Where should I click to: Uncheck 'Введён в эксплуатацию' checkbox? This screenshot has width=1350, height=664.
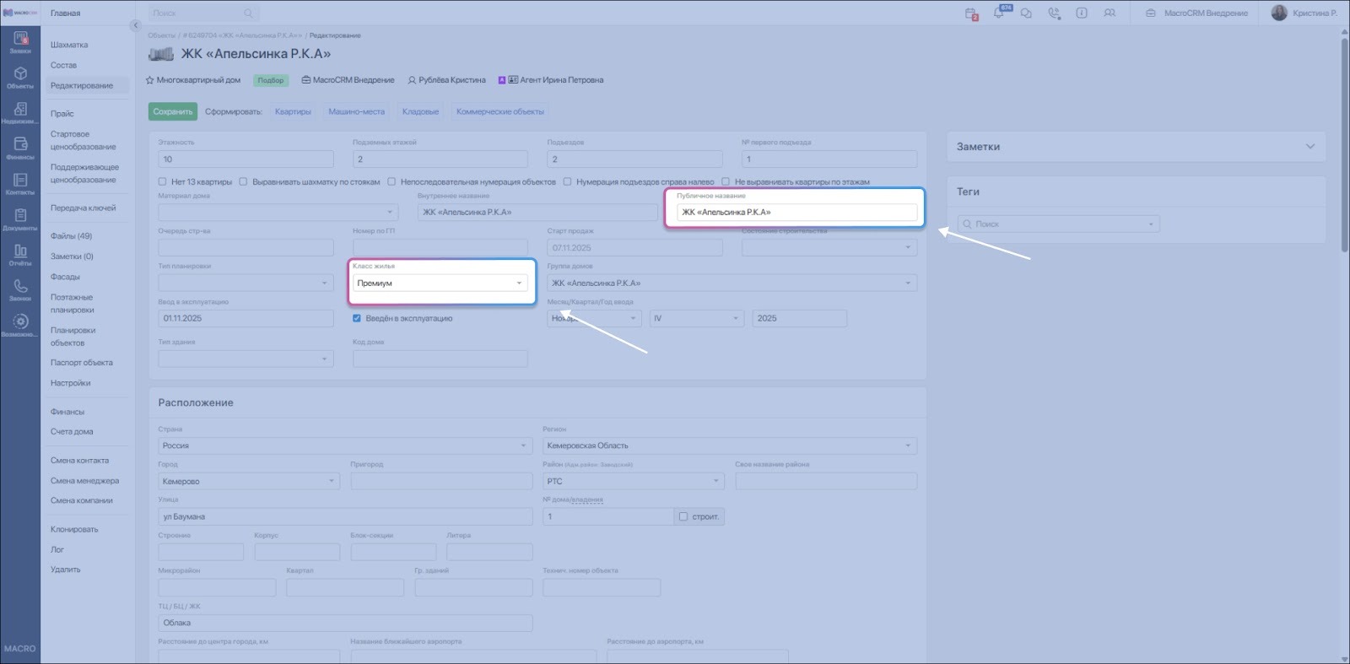click(x=357, y=318)
